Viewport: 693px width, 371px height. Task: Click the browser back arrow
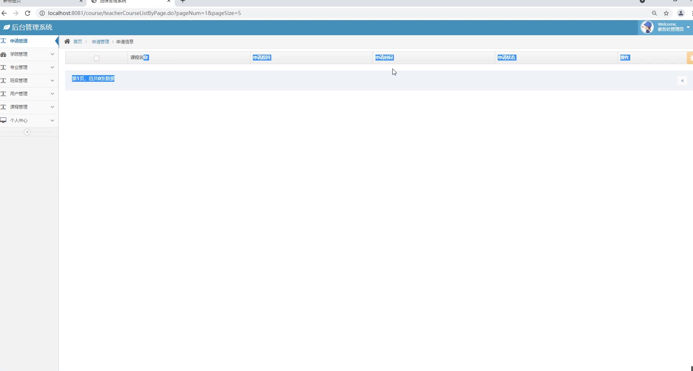(x=4, y=13)
